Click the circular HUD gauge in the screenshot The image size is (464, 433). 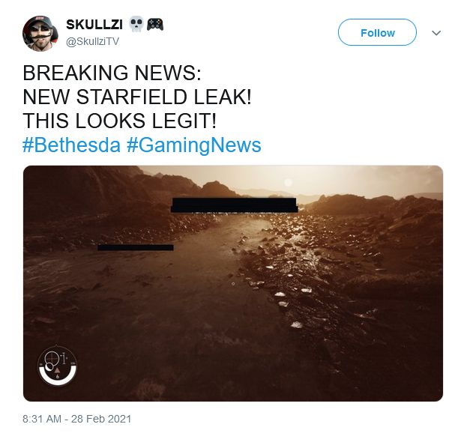(x=58, y=366)
